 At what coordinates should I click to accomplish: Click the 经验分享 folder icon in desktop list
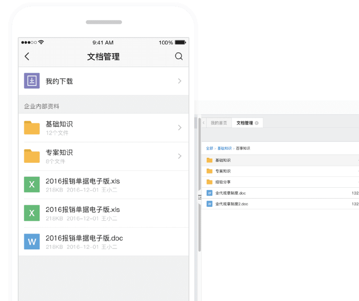(x=209, y=182)
